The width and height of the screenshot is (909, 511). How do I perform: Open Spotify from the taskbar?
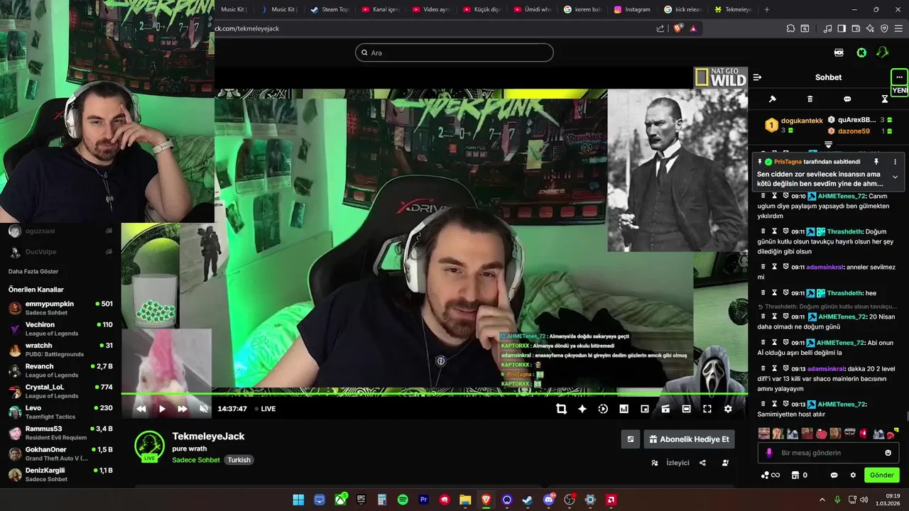pyautogui.click(x=403, y=500)
